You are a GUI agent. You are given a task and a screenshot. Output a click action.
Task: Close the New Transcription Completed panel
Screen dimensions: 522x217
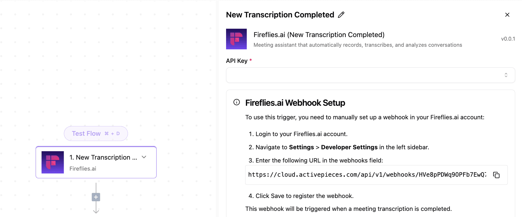(507, 15)
